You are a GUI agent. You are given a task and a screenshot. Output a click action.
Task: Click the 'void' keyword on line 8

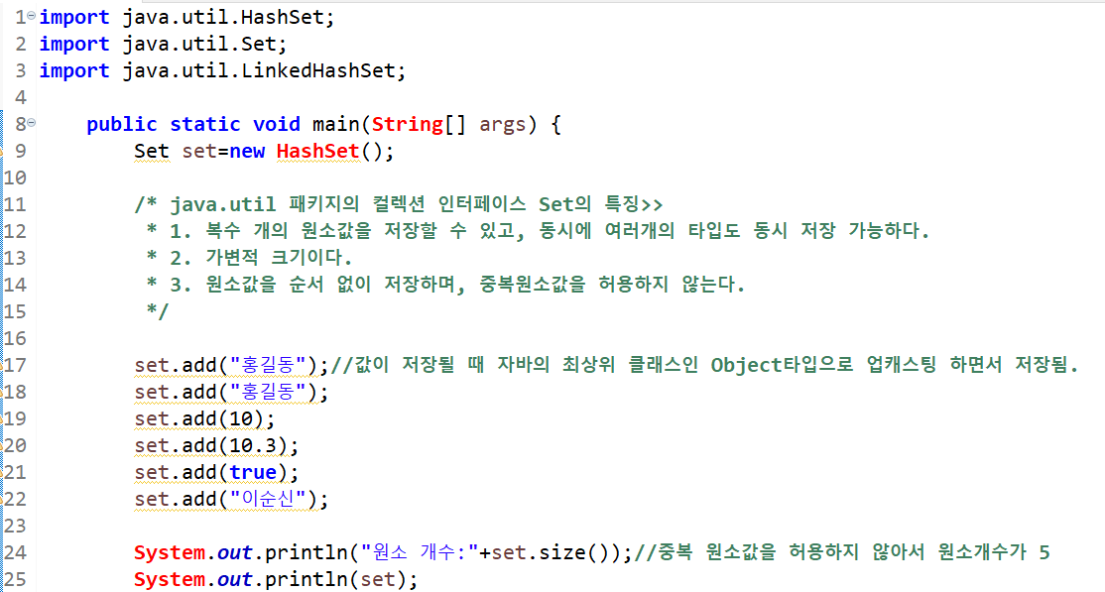[x=276, y=124]
